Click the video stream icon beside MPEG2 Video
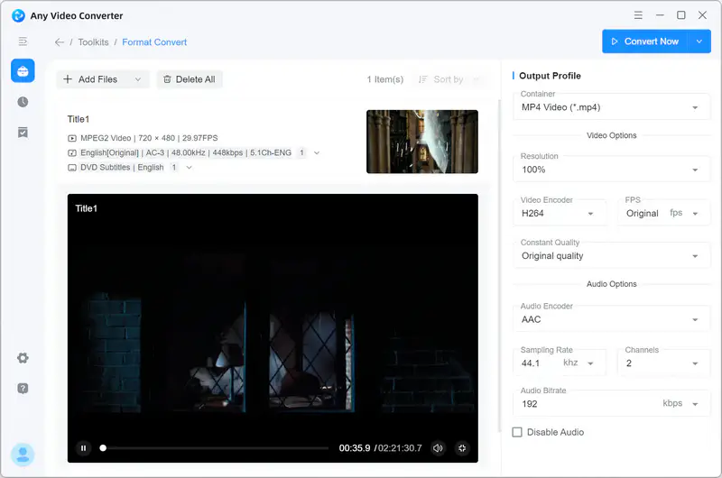Image resolution: width=722 pixels, height=478 pixels. pos(72,138)
